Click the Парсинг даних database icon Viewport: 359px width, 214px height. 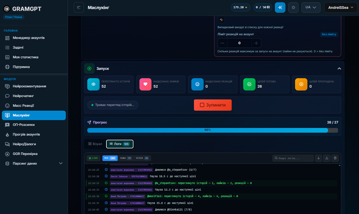7,163
